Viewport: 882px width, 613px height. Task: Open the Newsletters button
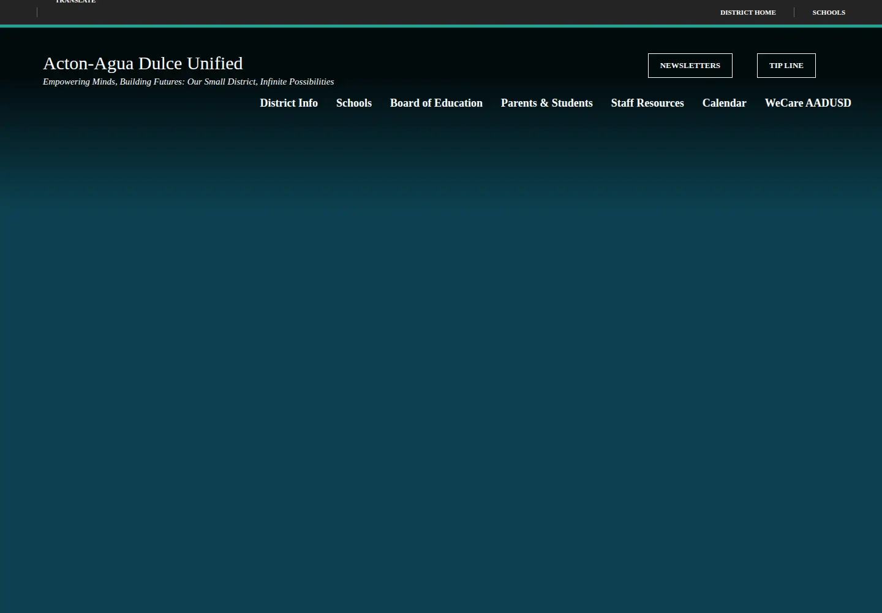click(690, 66)
